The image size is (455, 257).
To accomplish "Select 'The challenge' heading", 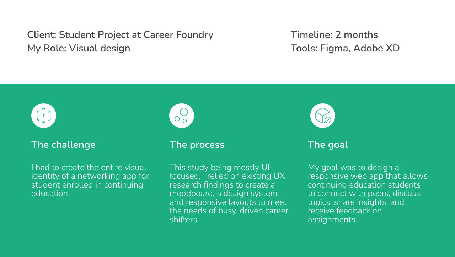I will click(63, 145).
